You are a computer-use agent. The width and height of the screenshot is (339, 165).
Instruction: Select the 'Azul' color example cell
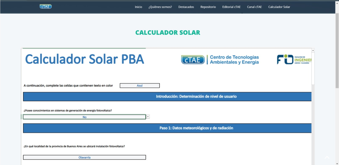[139, 86]
